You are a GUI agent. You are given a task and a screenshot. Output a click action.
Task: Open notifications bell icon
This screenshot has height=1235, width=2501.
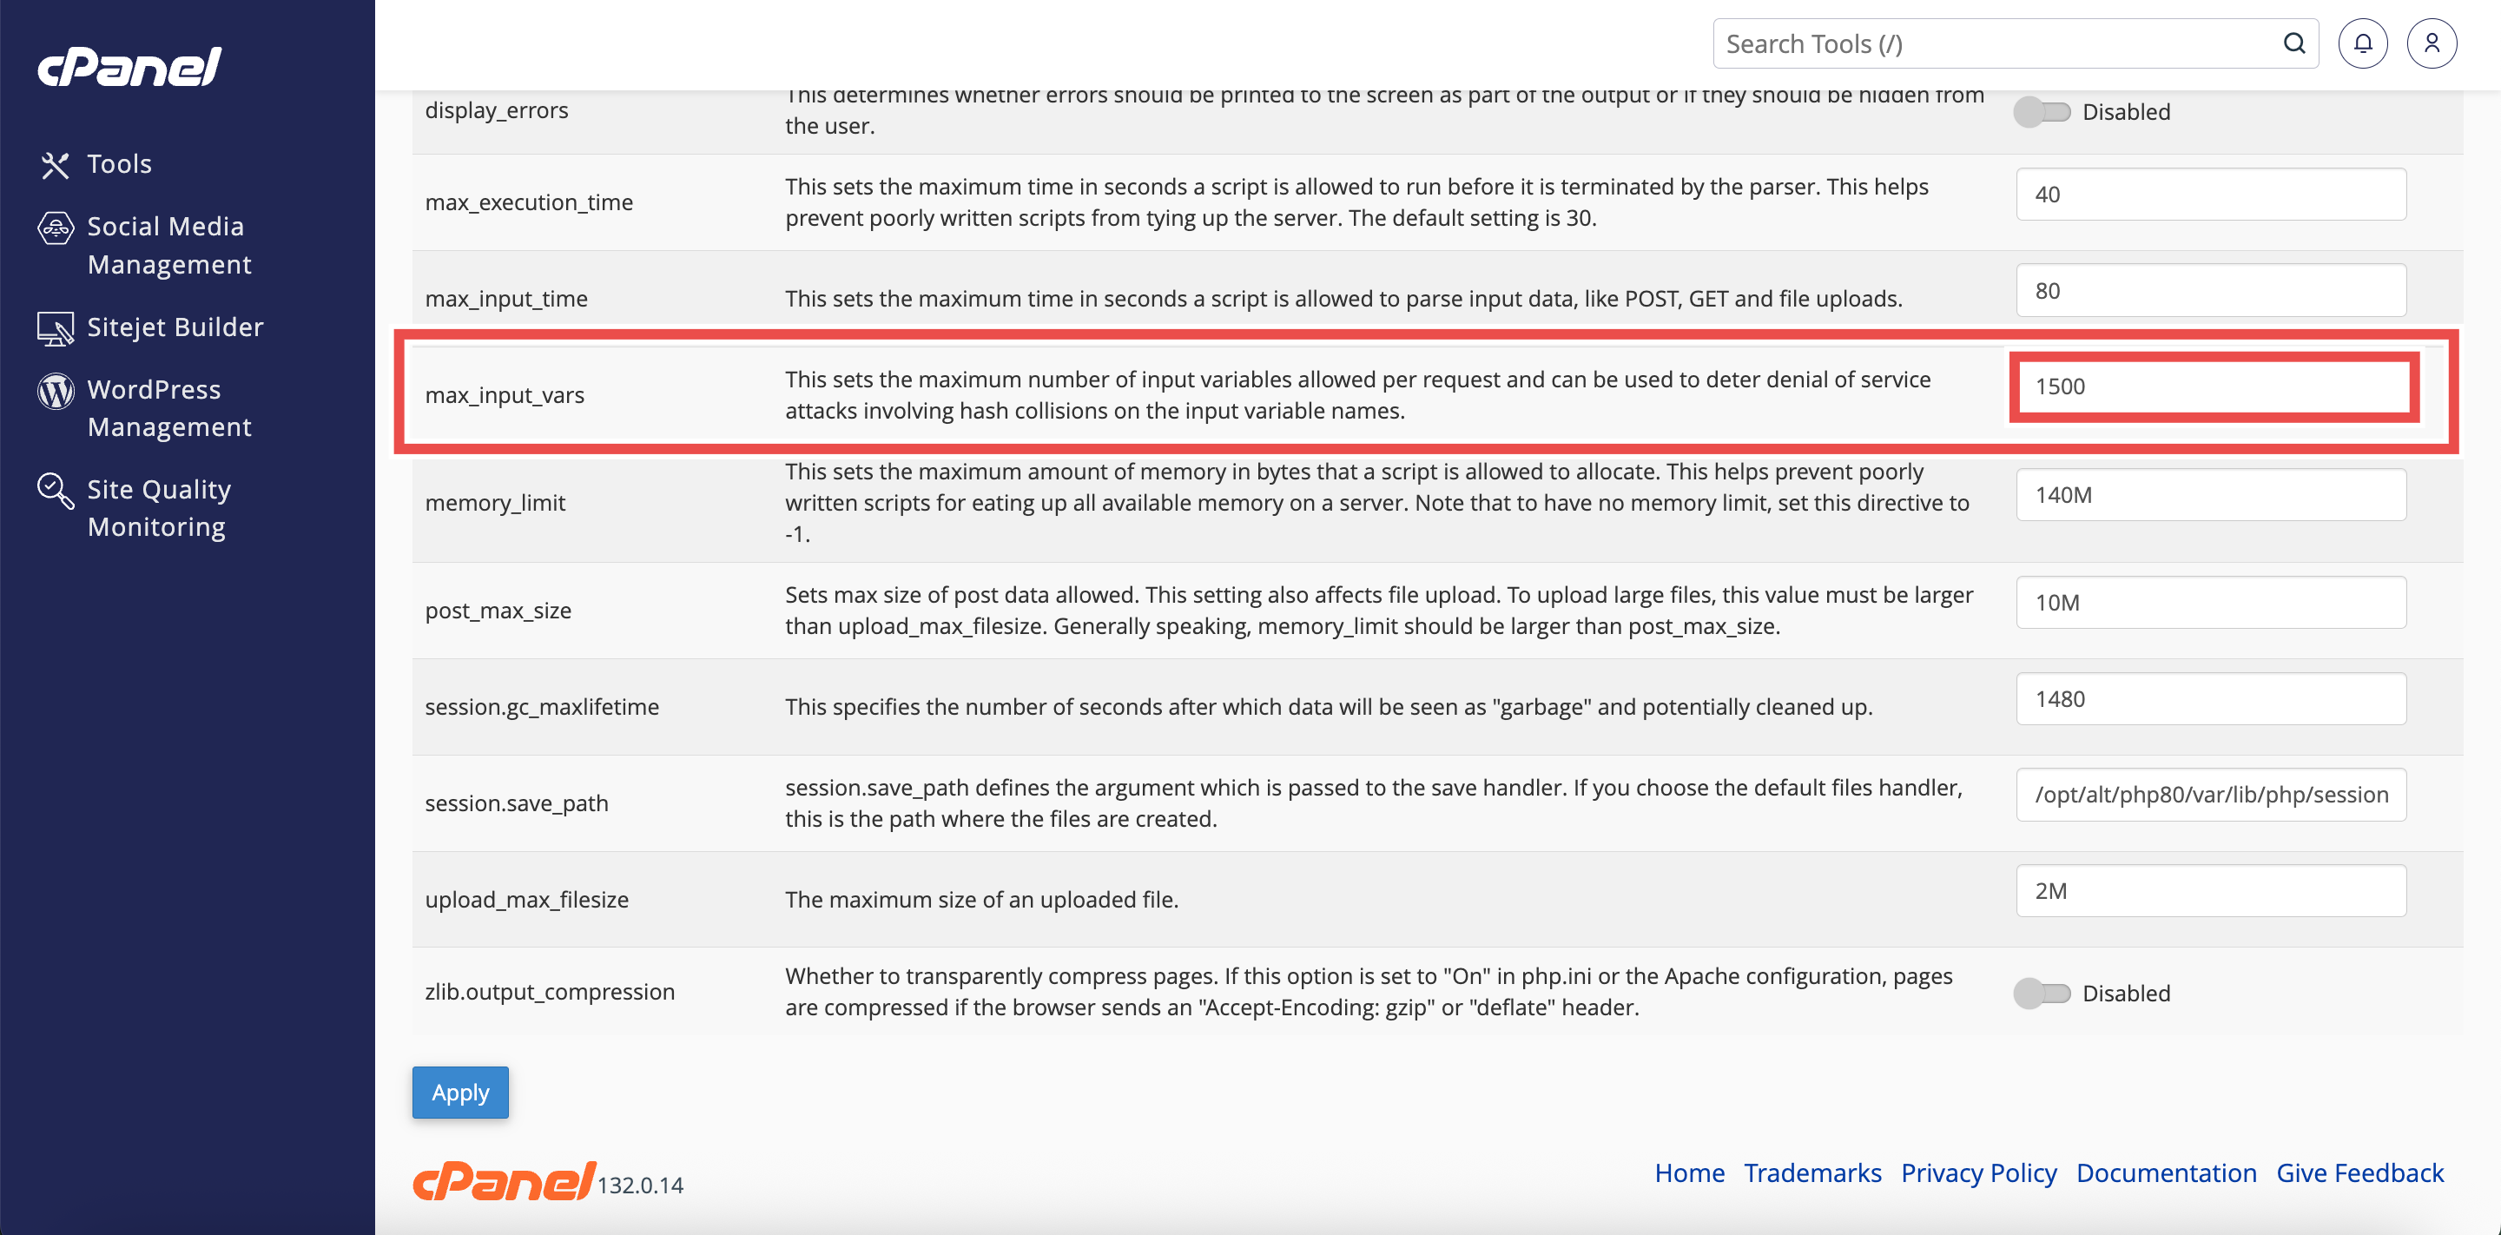tap(2362, 43)
